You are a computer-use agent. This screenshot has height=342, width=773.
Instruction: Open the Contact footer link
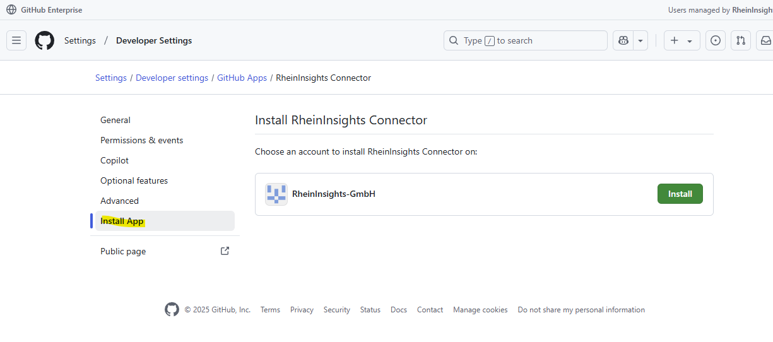coord(430,310)
